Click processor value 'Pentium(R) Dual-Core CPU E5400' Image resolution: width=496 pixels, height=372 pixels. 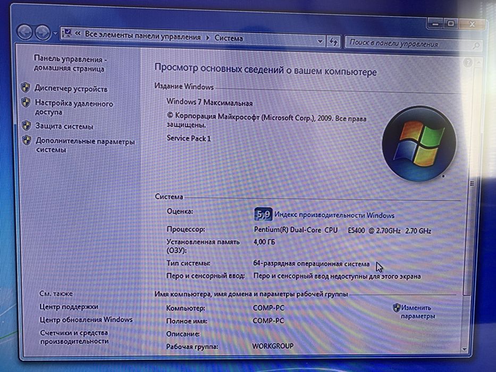coord(309,230)
